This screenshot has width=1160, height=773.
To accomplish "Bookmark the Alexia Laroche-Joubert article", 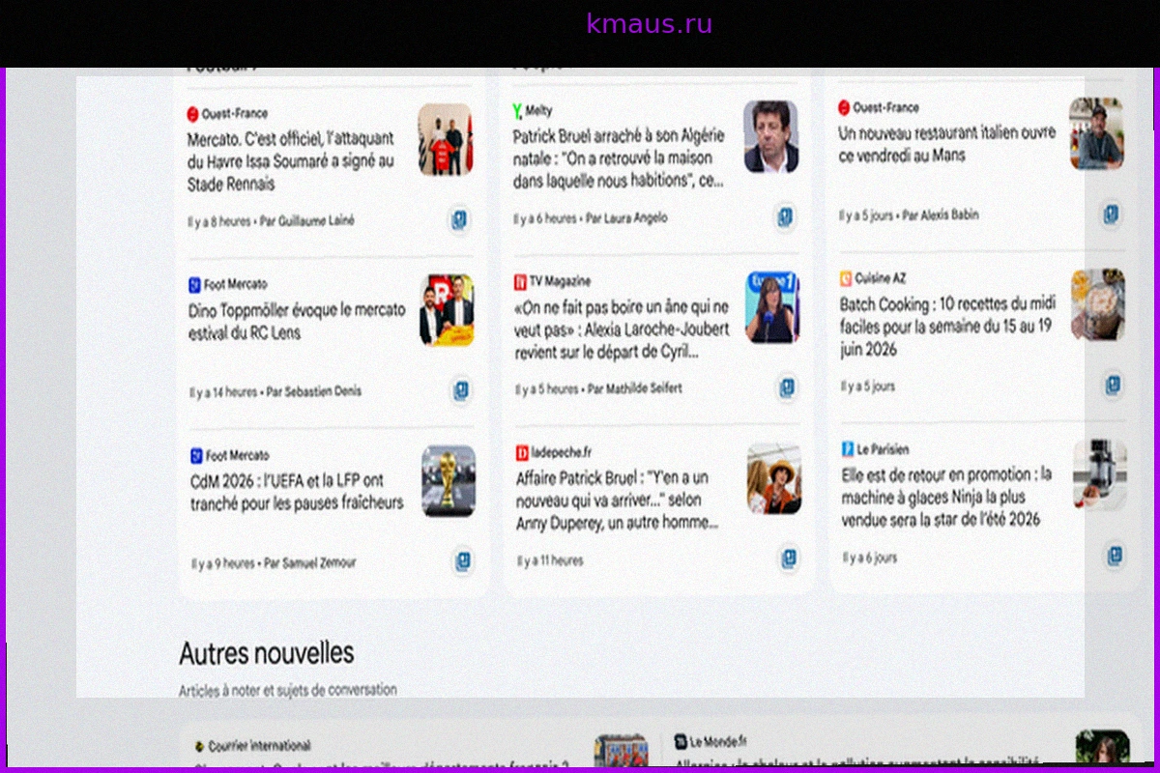I will 788,388.
